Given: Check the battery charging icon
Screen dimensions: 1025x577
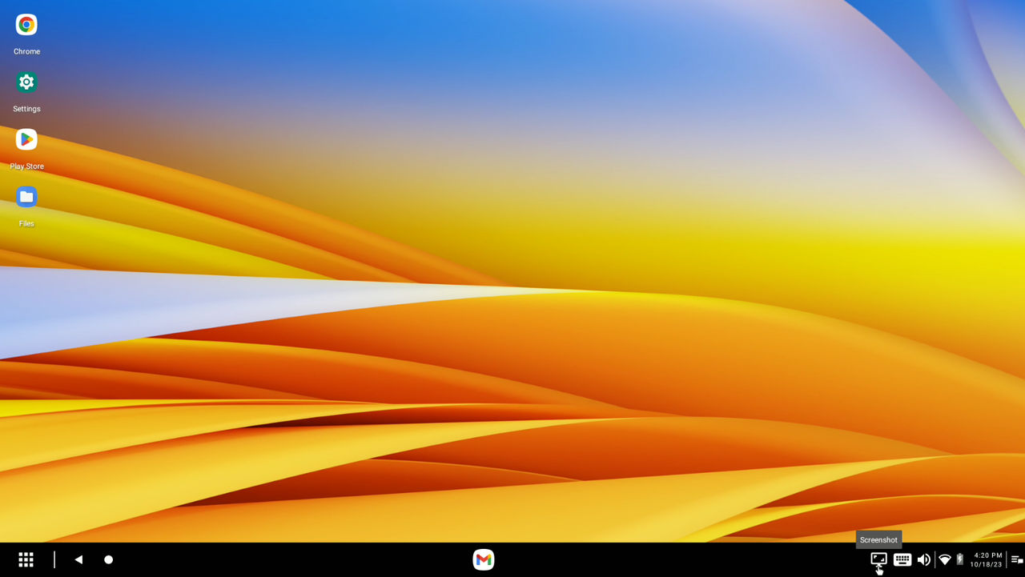Looking at the screenshot, I should [960, 560].
